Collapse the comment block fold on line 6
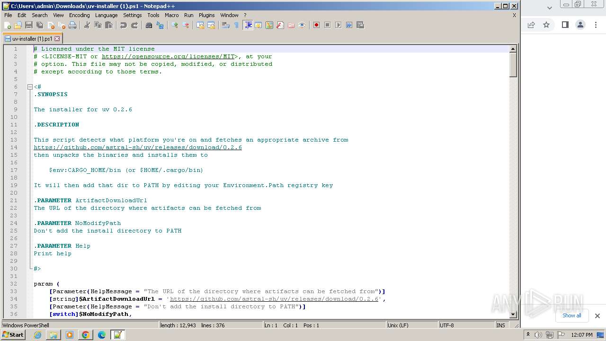Viewport: 606px width, 341px height. point(30,87)
